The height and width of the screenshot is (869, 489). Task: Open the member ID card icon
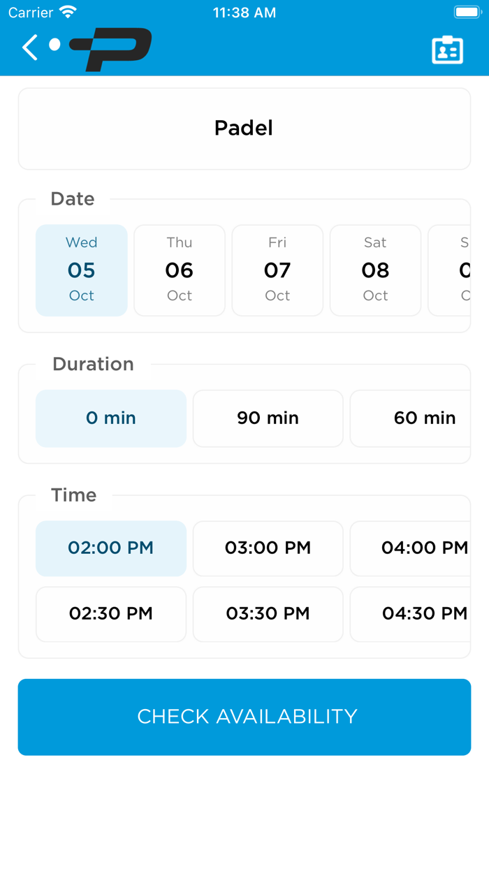(x=447, y=50)
